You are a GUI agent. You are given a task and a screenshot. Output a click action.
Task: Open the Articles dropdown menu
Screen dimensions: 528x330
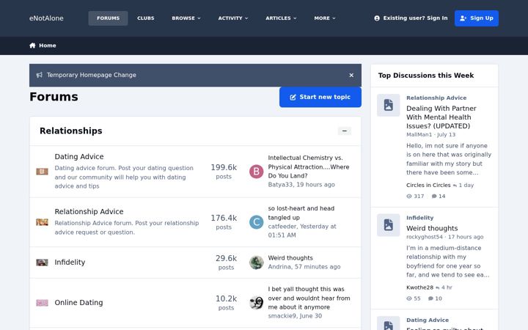click(x=281, y=18)
